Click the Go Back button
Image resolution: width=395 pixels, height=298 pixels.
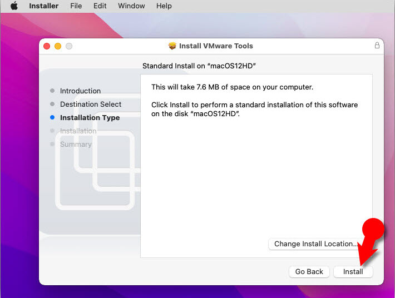[x=309, y=272]
